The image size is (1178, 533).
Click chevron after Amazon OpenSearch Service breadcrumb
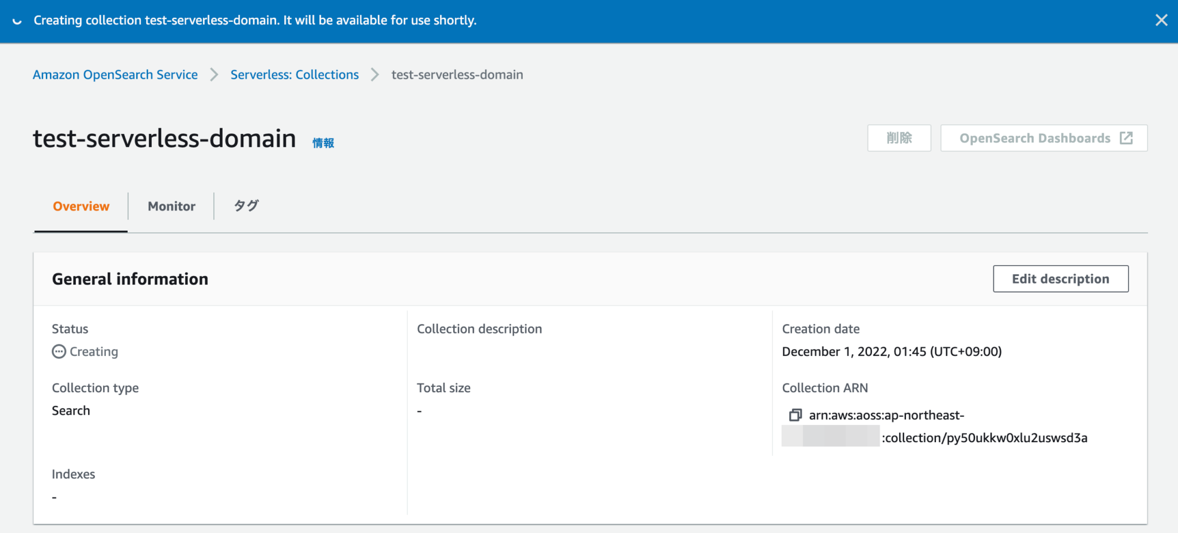(x=214, y=75)
